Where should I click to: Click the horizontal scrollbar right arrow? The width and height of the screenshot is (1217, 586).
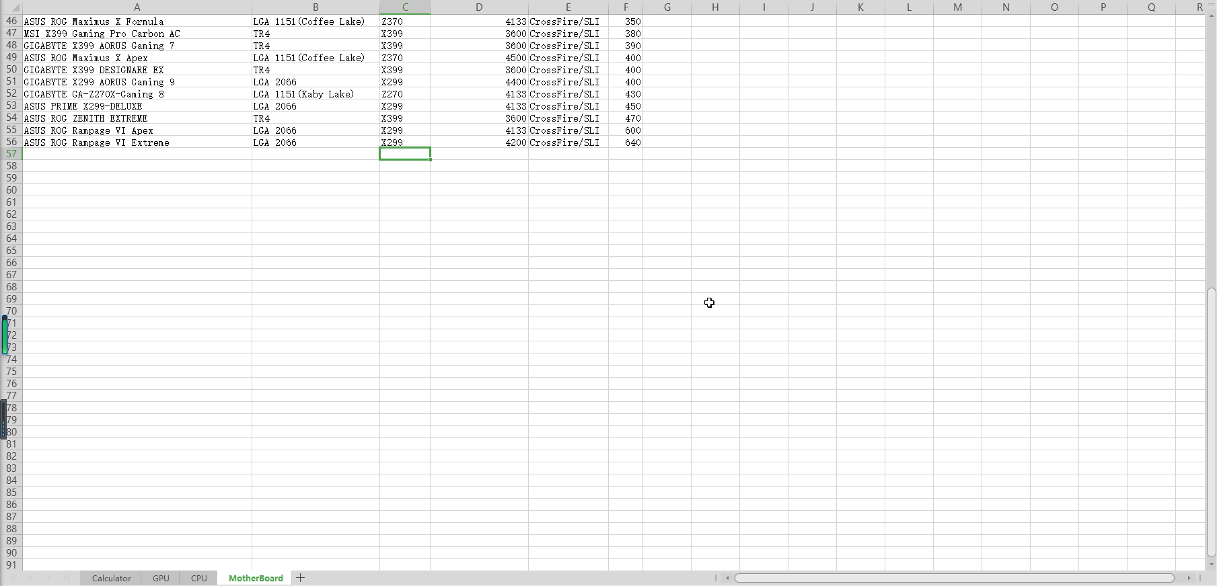click(x=1189, y=578)
